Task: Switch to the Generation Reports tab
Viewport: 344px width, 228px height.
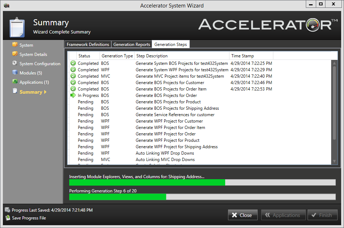Action: click(x=132, y=45)
